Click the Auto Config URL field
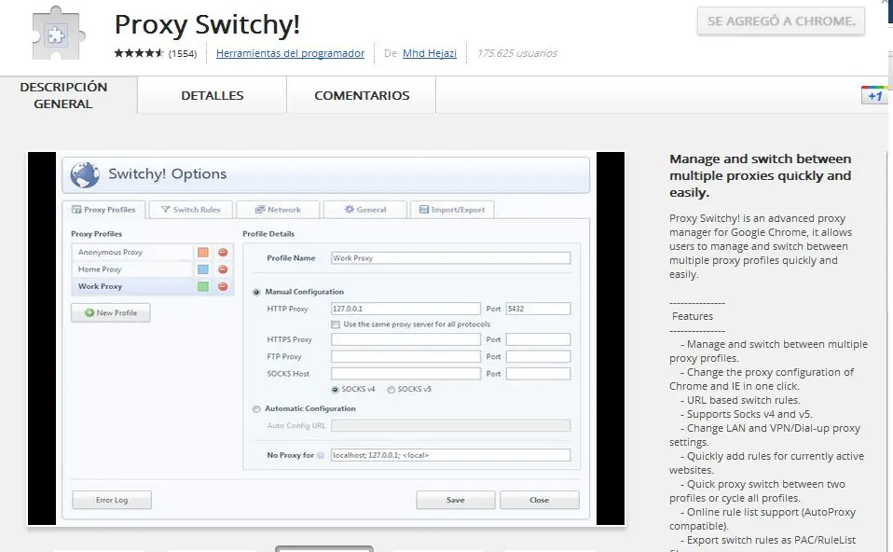 450,425
